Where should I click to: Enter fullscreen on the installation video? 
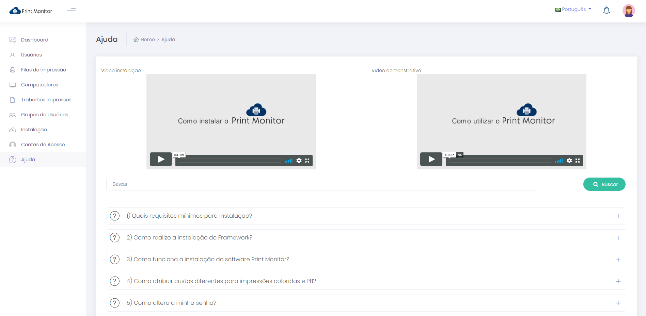click(307, 161)
